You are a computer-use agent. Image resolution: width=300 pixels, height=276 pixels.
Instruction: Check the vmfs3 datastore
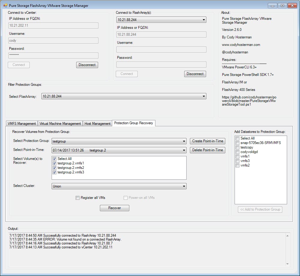coord(237,161)
